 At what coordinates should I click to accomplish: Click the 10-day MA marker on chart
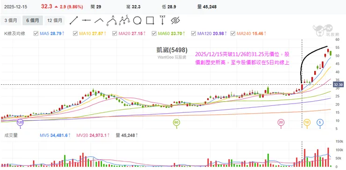pos(307,122)
